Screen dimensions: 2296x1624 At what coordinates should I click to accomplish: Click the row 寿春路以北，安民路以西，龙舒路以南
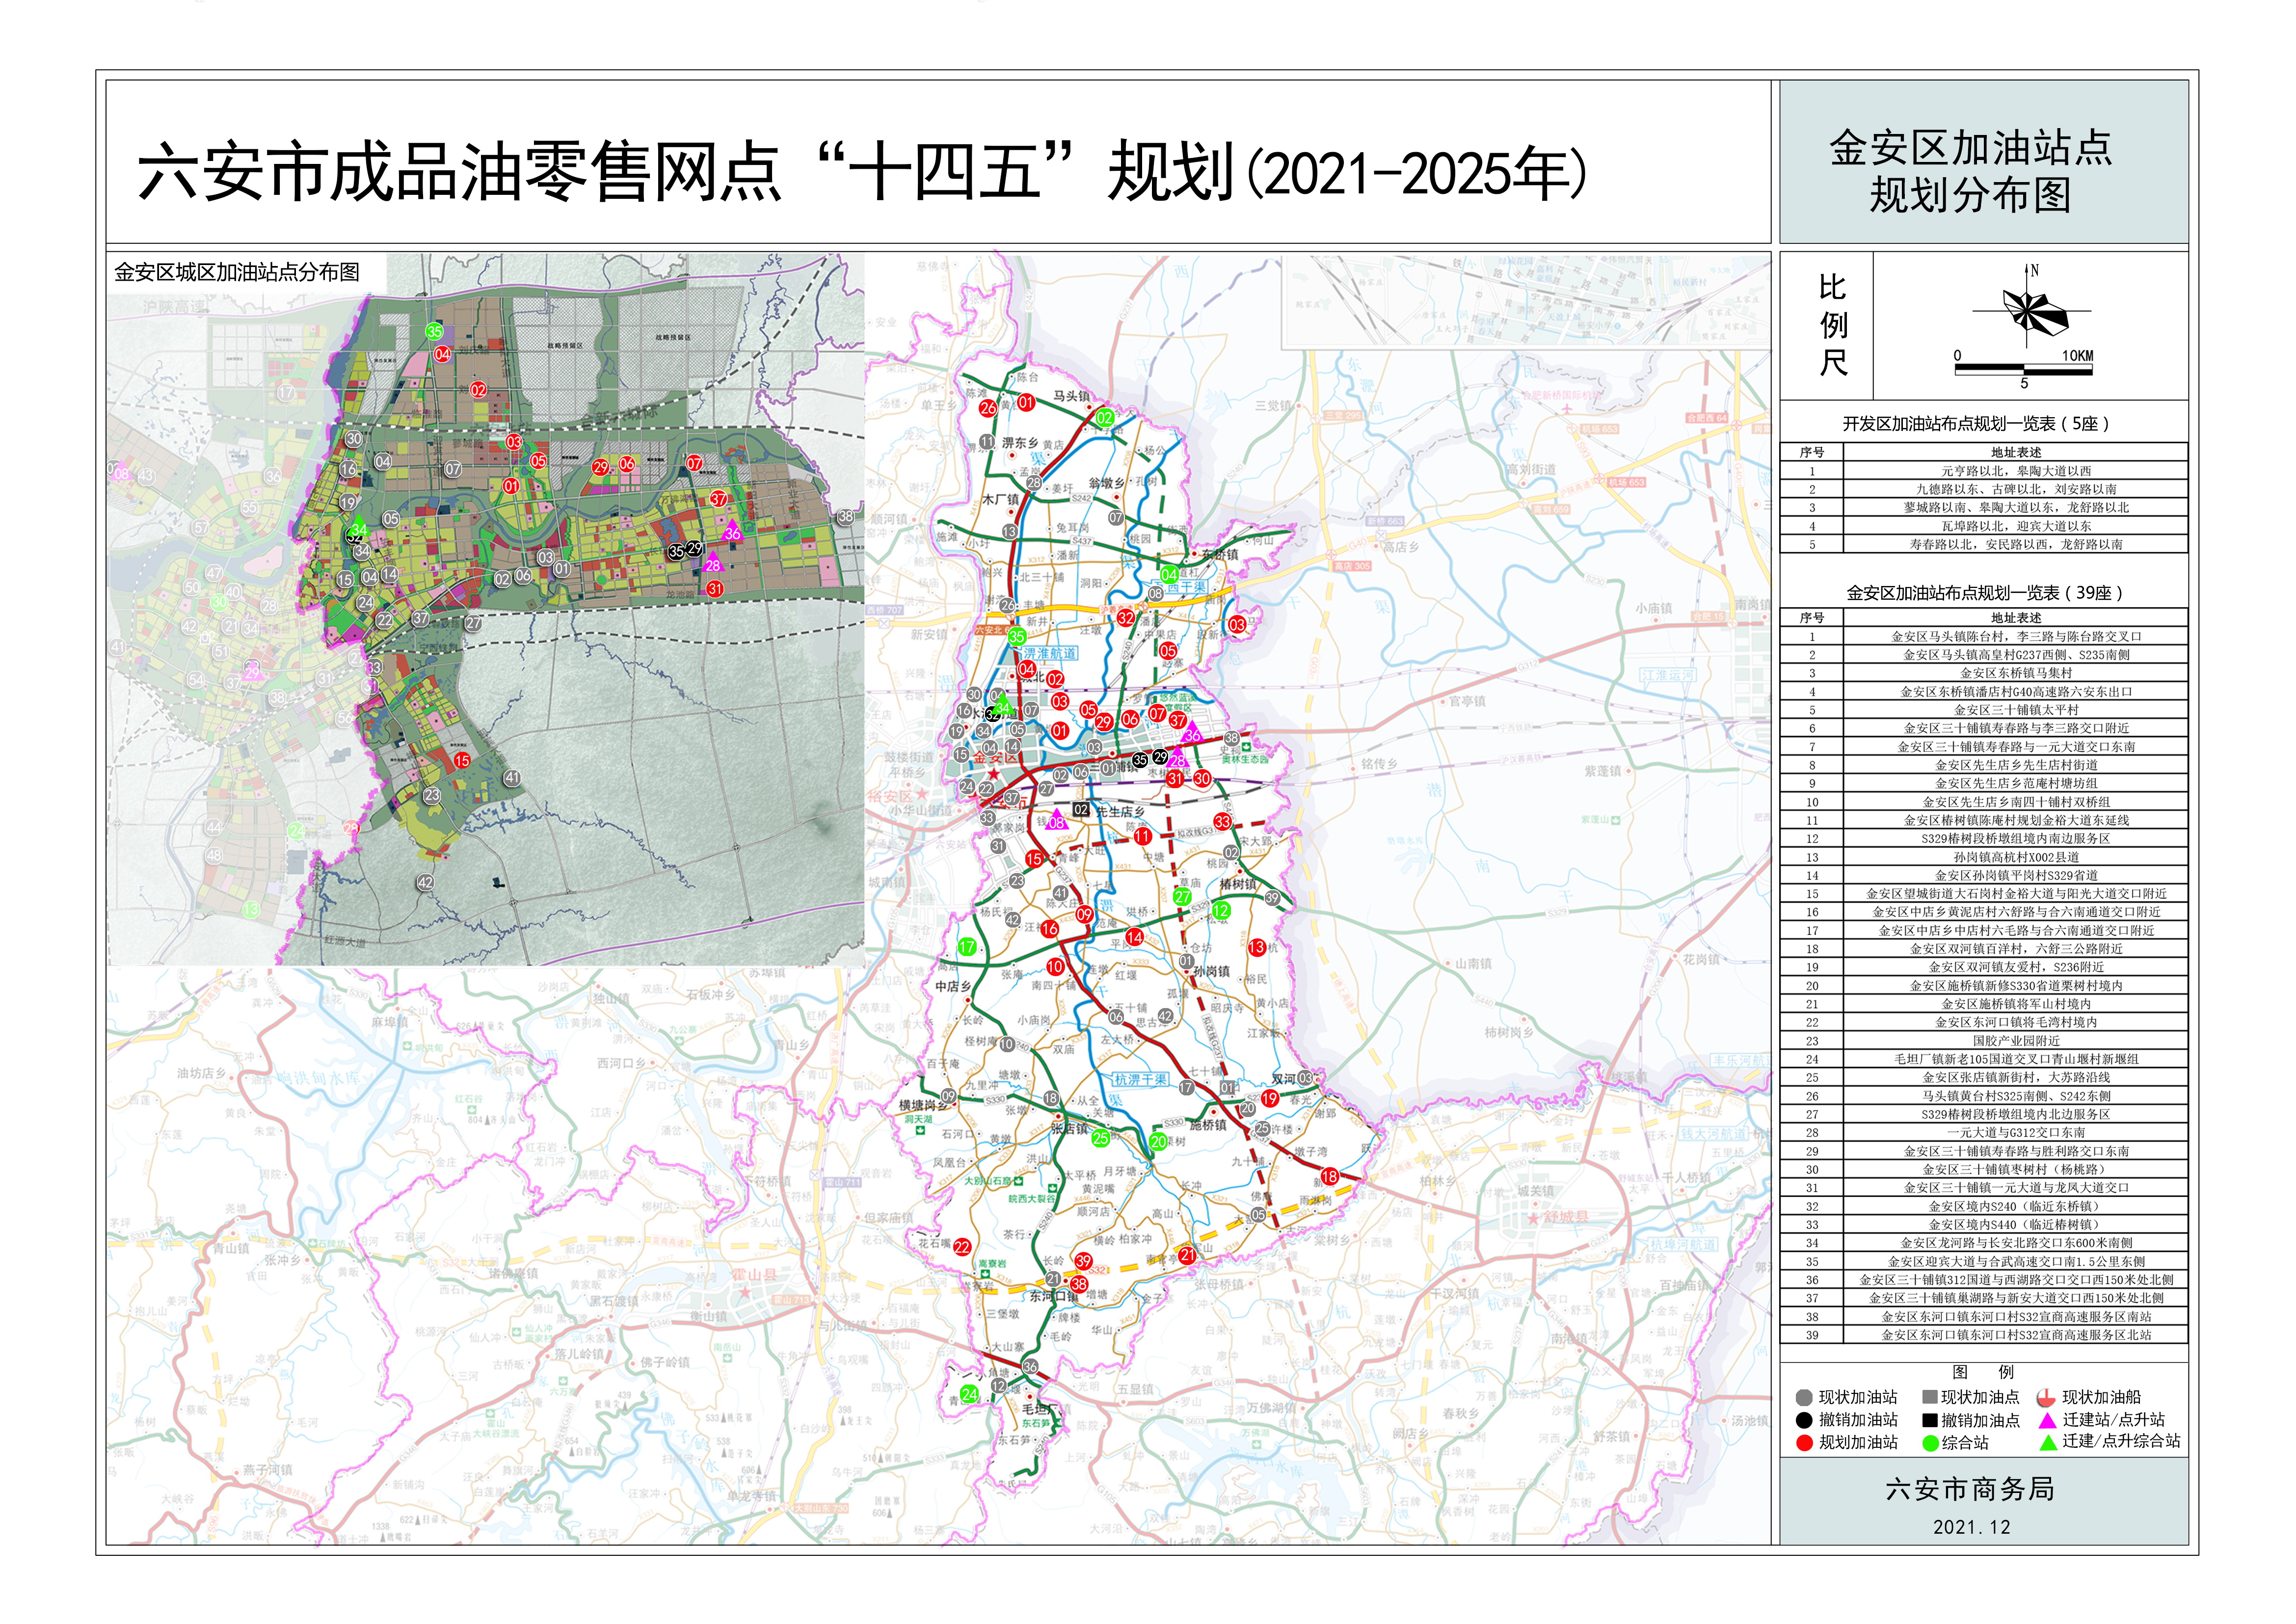[1984, 544]
